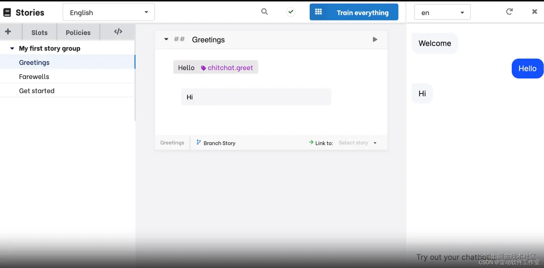Open the en language dropdown in chat

442,12
